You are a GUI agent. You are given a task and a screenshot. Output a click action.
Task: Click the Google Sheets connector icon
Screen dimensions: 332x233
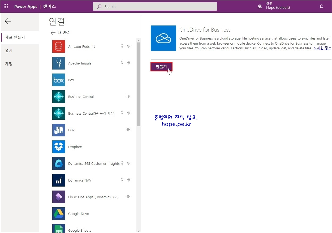point(59,228)
